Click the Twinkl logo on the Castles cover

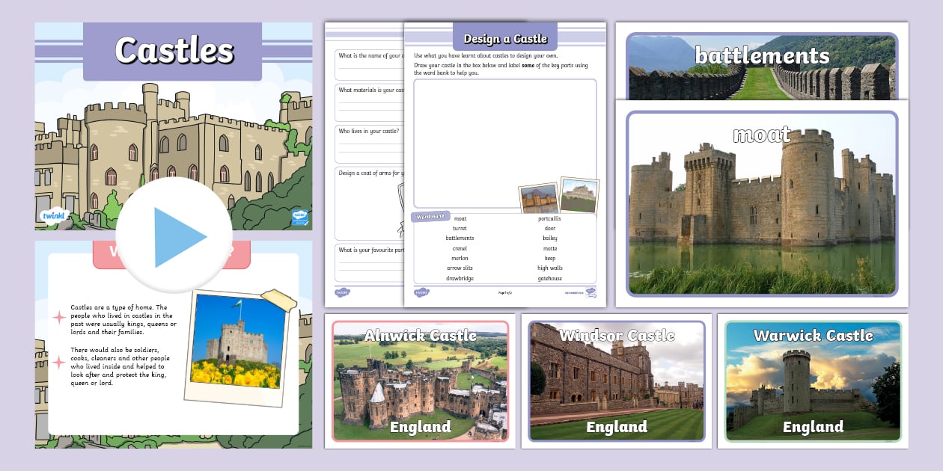(x=54, y=215)
